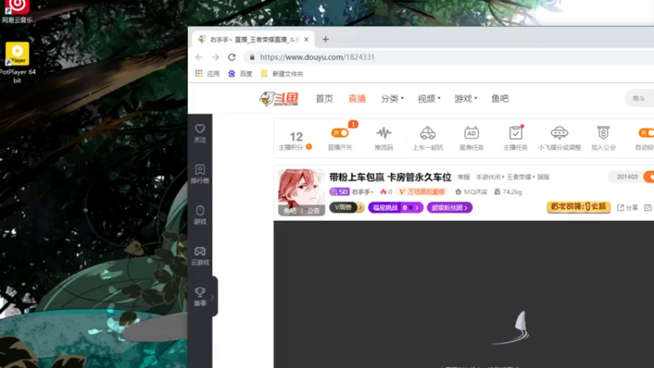Click the 举报 report link
This screenshot has width=654, height=368.
point(464,177)
